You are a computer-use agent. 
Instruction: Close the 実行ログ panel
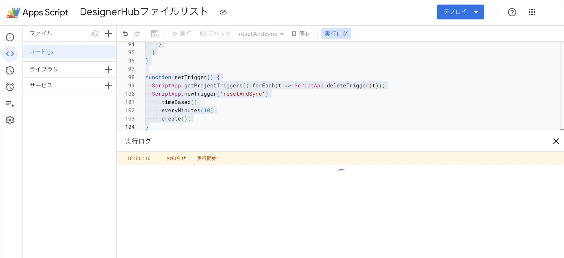[556, 141]
